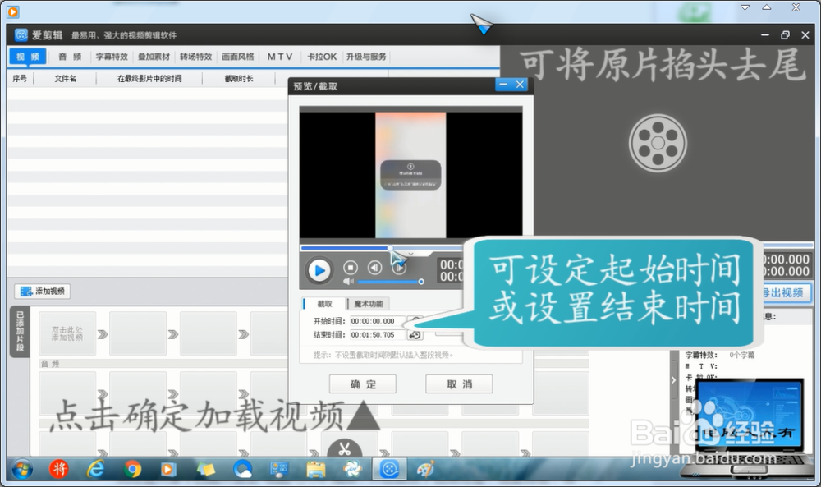Select the 已添加片段 side tab
Screen dimensions: 821x487
point(20,332)
